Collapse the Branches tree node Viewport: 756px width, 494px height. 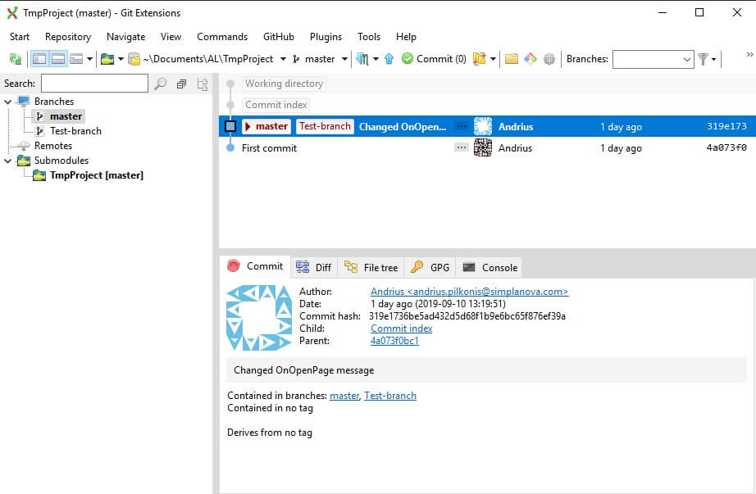coord(7,102)
